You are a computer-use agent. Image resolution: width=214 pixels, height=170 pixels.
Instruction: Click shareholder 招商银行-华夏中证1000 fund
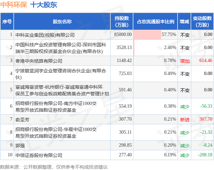tap(56, 133)
